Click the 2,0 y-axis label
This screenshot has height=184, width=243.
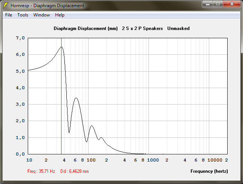click(20, 121)
